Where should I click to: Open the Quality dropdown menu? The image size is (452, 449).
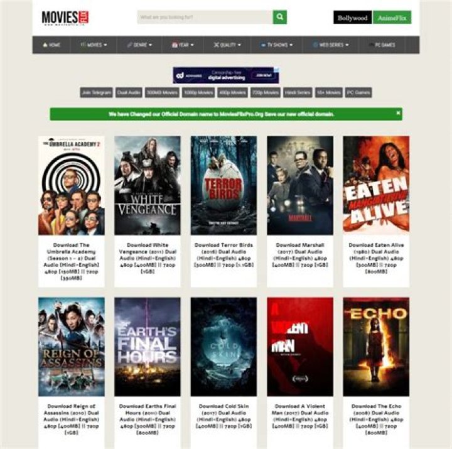227,45
